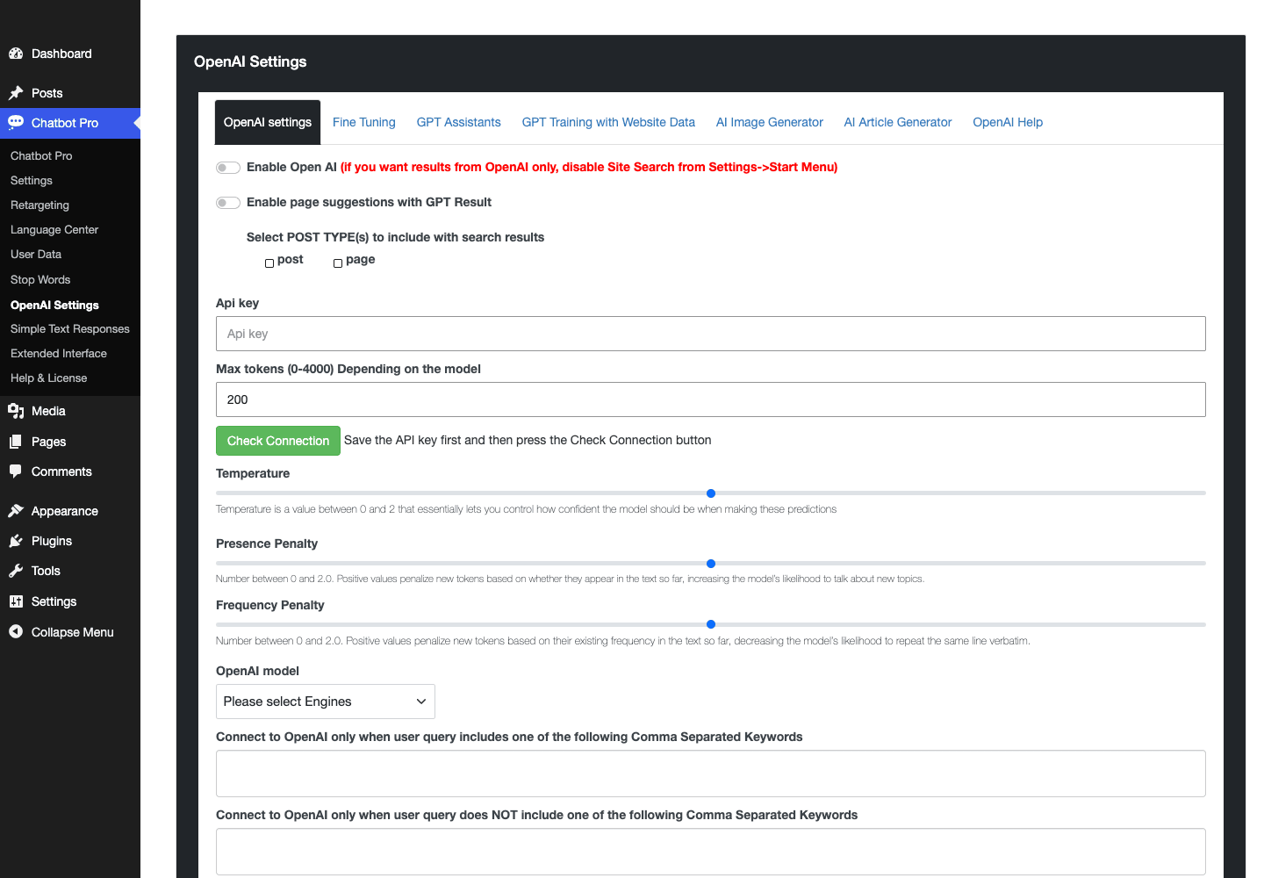
Task: Click the Tools wrench icon
Action: pos(16,571)
